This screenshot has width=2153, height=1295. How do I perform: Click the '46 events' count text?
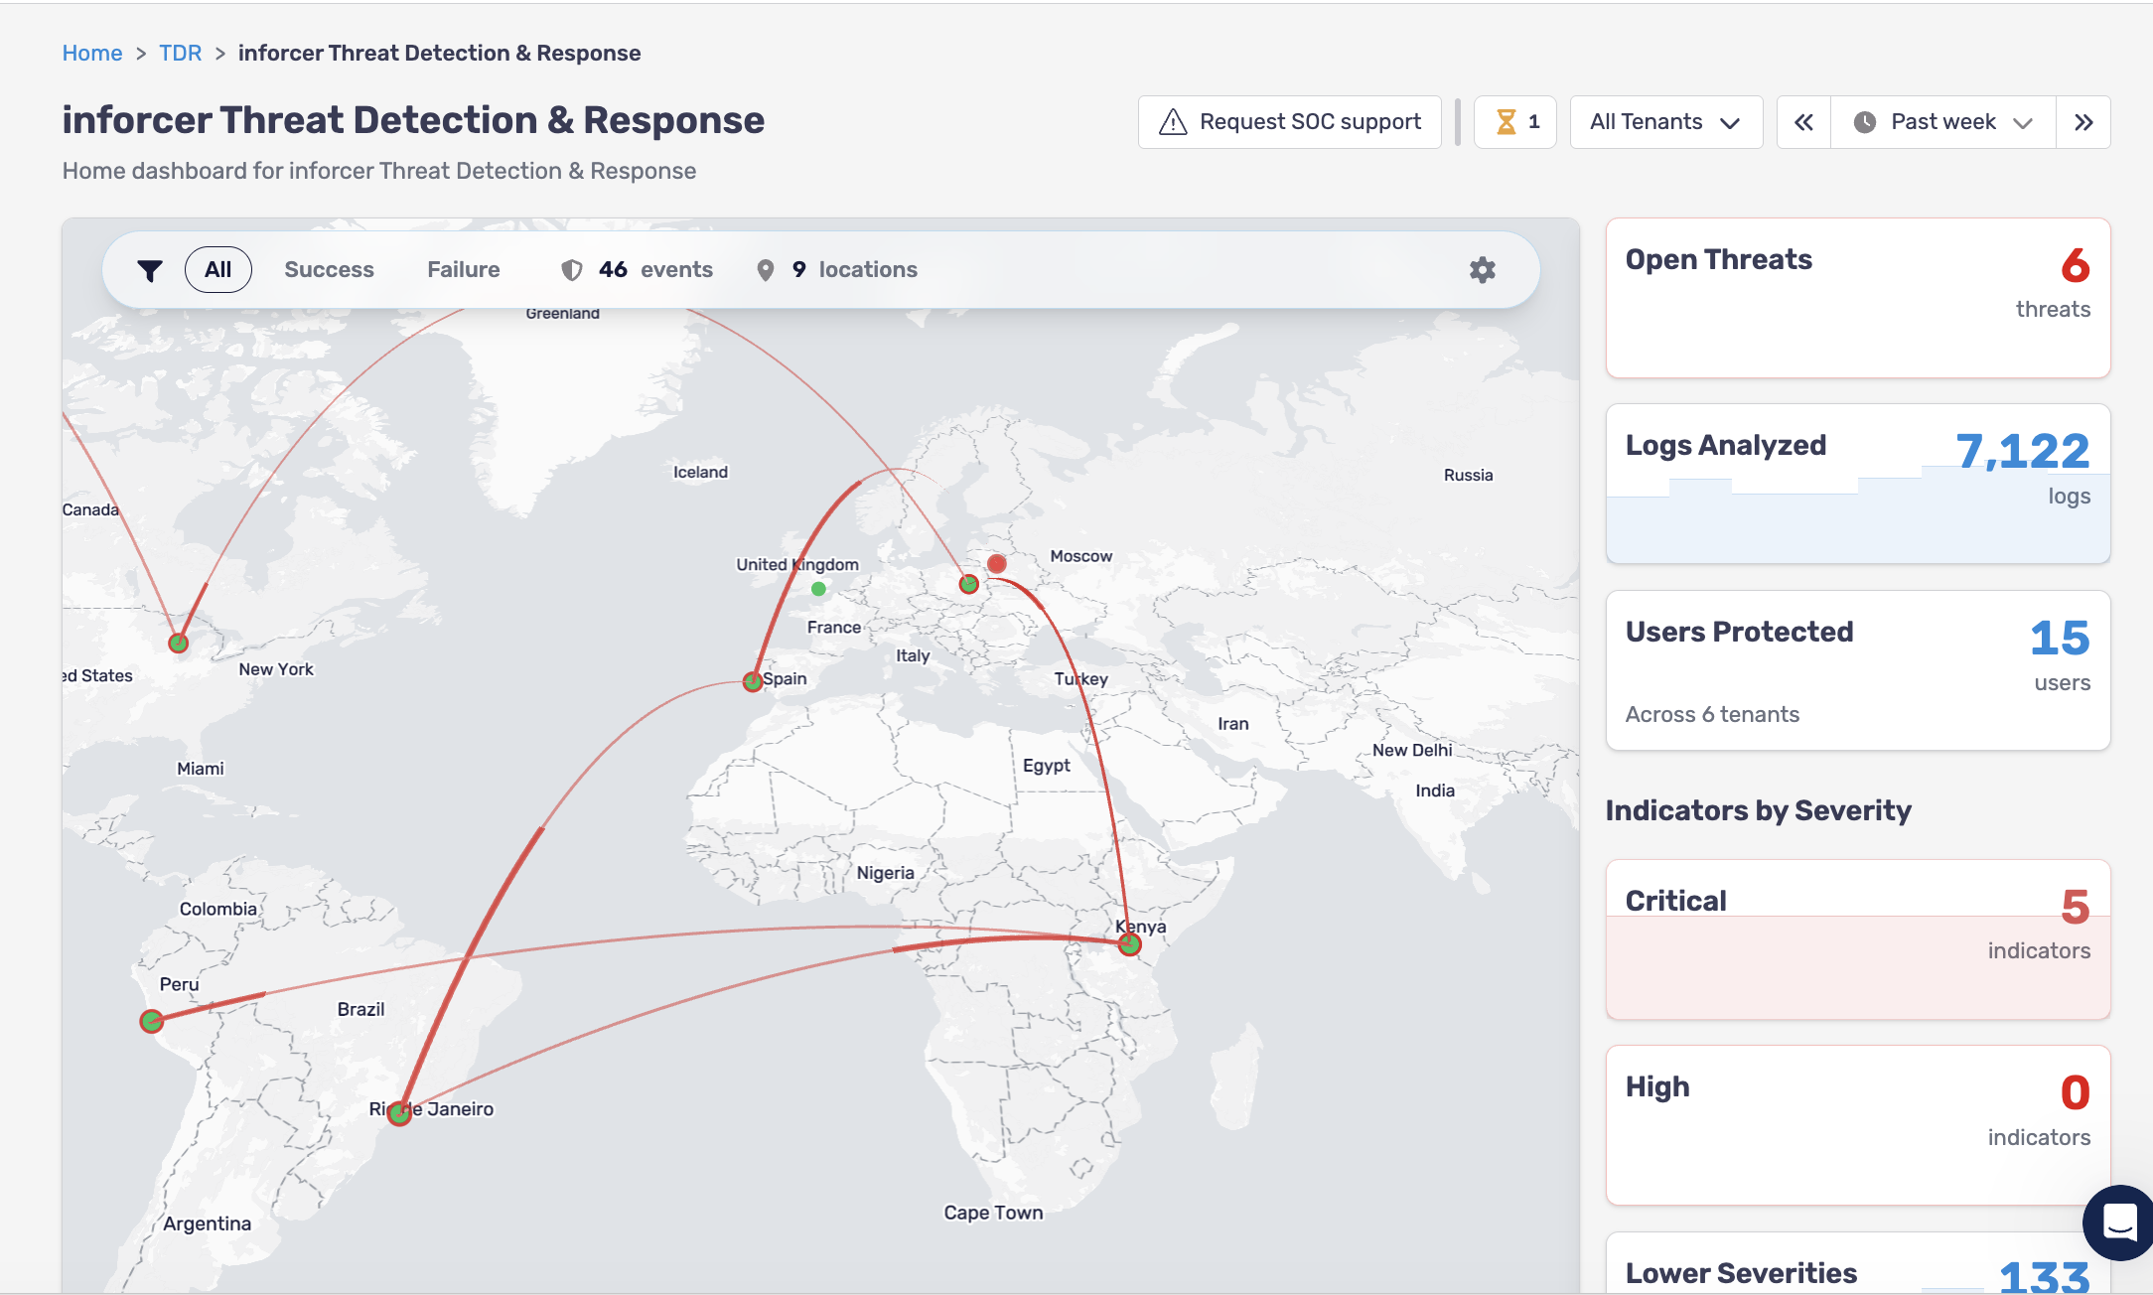click(655, 270)
